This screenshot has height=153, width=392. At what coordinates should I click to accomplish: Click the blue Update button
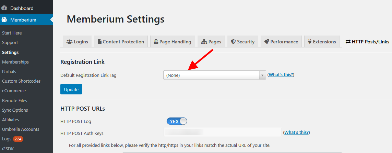71,89
